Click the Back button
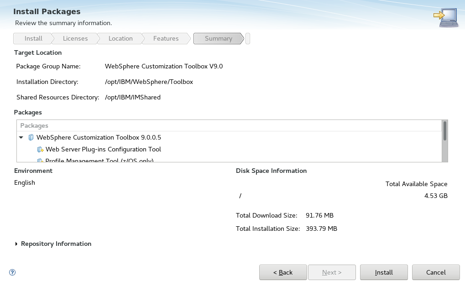465x286 pixels. coord(283,272)
